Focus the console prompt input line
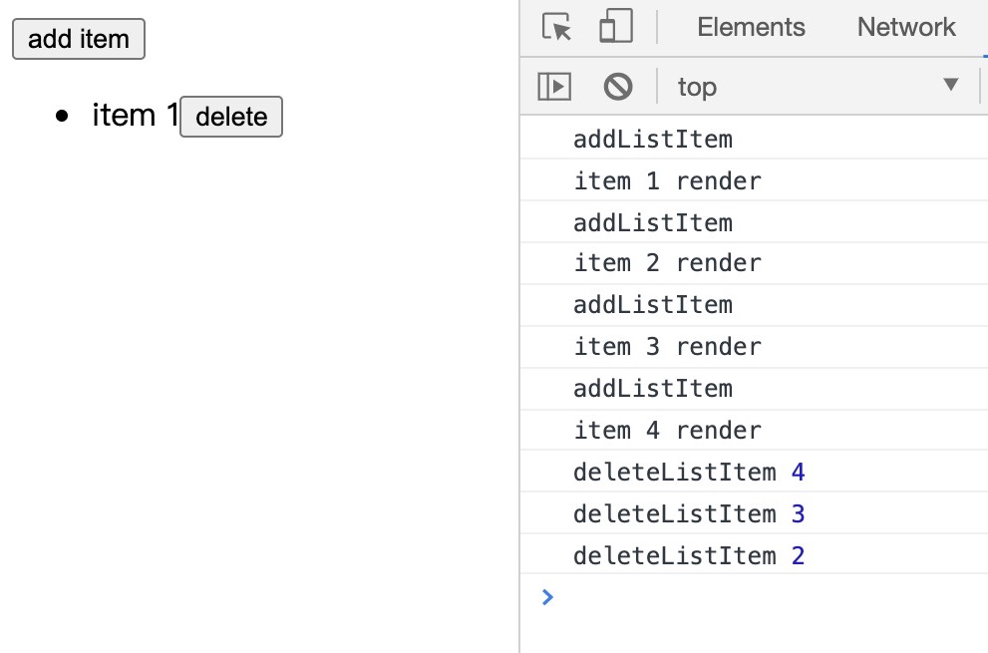Screen dimensions: 988x653 [x=758, y=597]
